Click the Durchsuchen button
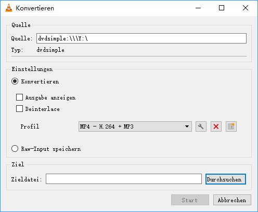This screenshot has width=258, height=212. pos(226,179)
